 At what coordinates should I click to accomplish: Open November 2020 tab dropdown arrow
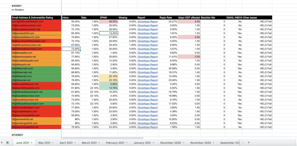(x=213, y=143)
